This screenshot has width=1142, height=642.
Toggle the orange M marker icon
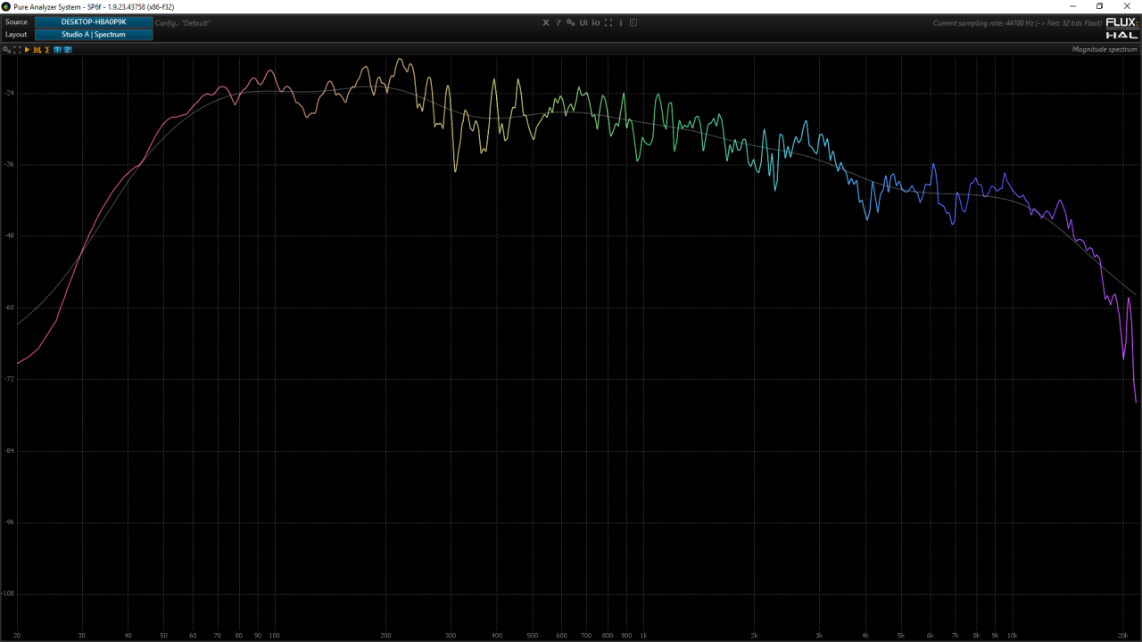click(37, 50)
